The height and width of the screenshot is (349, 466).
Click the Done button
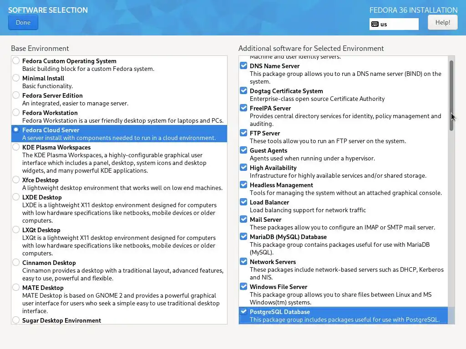pos(23,23)
